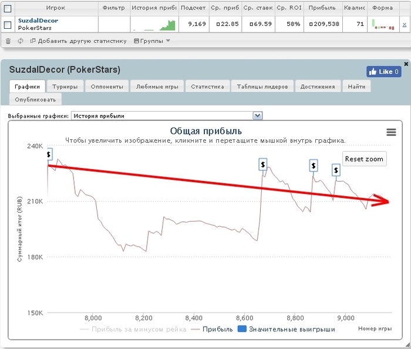Click the 209,538 profit value

click(x=324, y=24)
